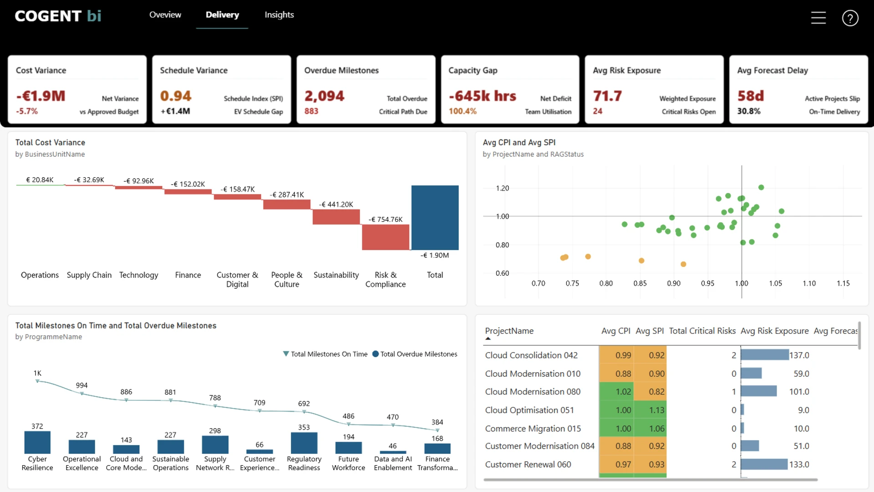Open the Overdue Milestones KPI card

pyautogui.click(x=366, y=89)
